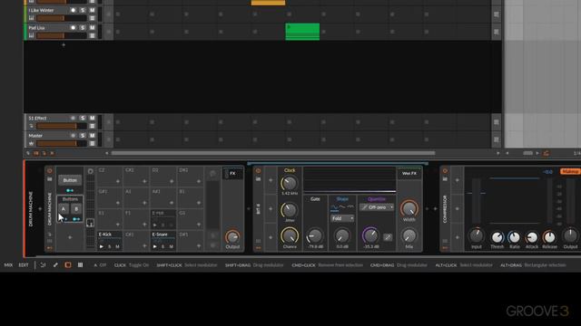Click the Bit-8 Jitter knob
This screenshot has width=581, height=326.
pyautogui.click(x=289, y=210)
